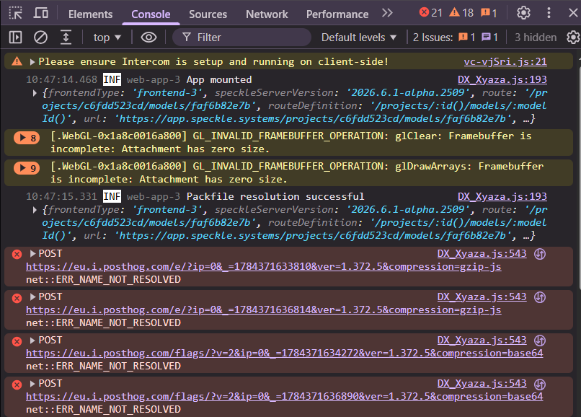Screen dimensions: 581x417
Task: Click the error icon of 1784371636814 POST
Action: [x=17, y=298]
